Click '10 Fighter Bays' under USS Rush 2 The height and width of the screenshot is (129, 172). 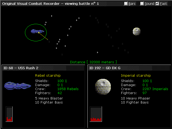pyautogui.click(x=49, y=102)
